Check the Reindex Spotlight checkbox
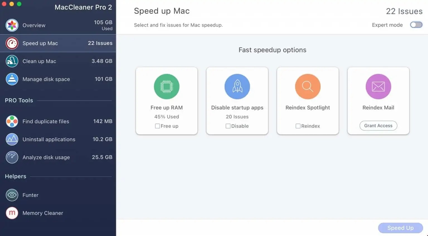 (298, 126)
